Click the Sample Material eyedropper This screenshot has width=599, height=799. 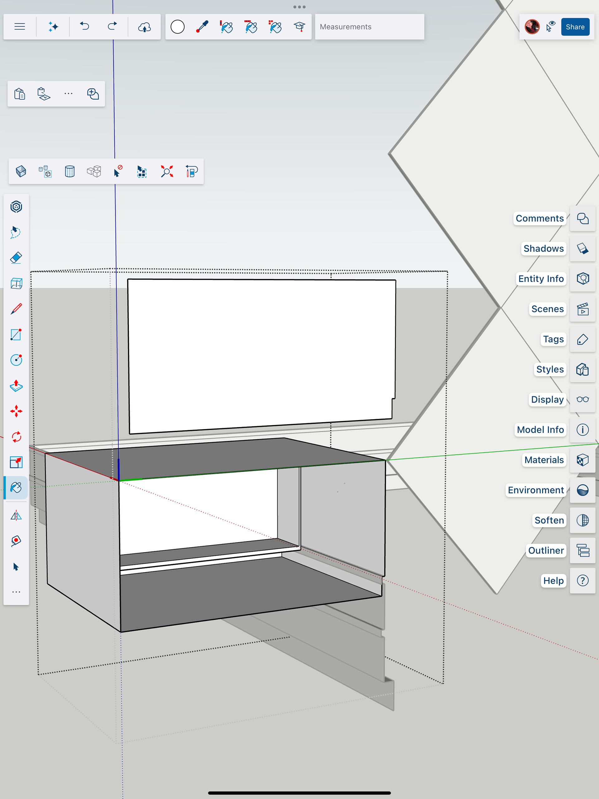[202, 27]
